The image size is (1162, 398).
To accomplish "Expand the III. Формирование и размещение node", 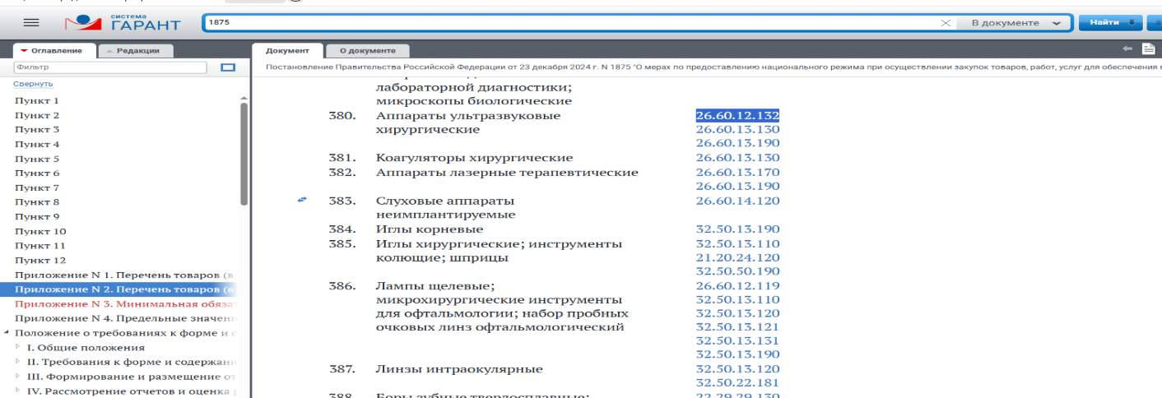I will click(19, 376).
